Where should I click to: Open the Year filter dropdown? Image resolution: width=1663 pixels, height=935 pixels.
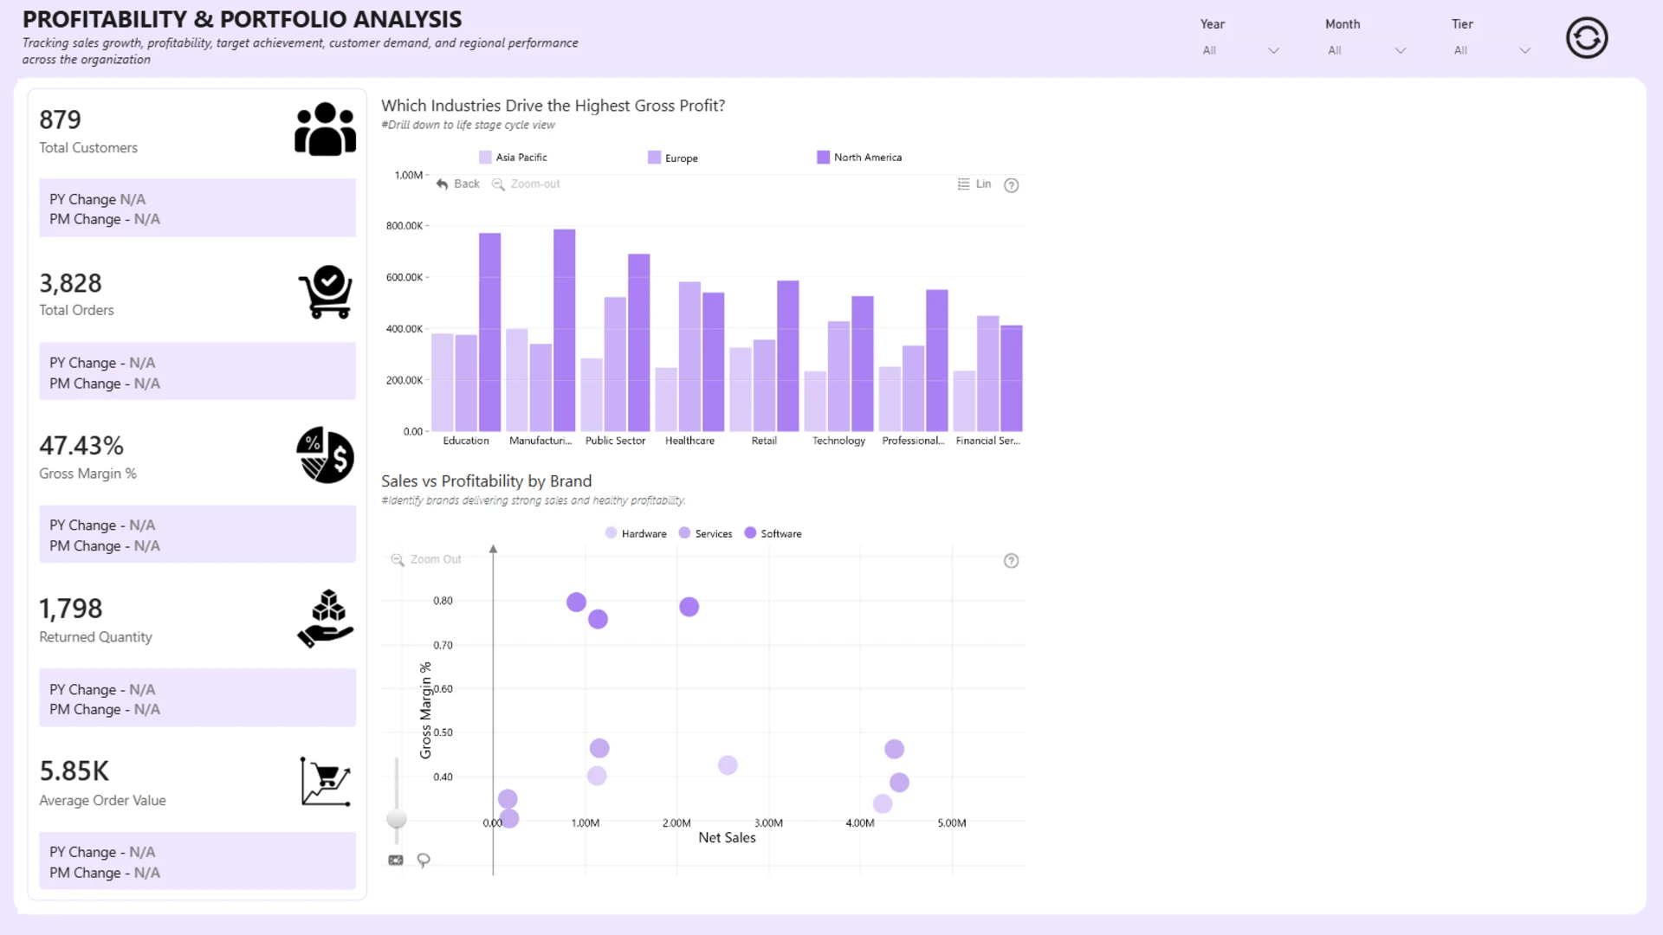tap(1240, 50)
